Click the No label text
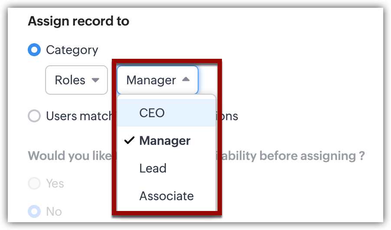The image size is (391, 230). [x=54, y=211]
